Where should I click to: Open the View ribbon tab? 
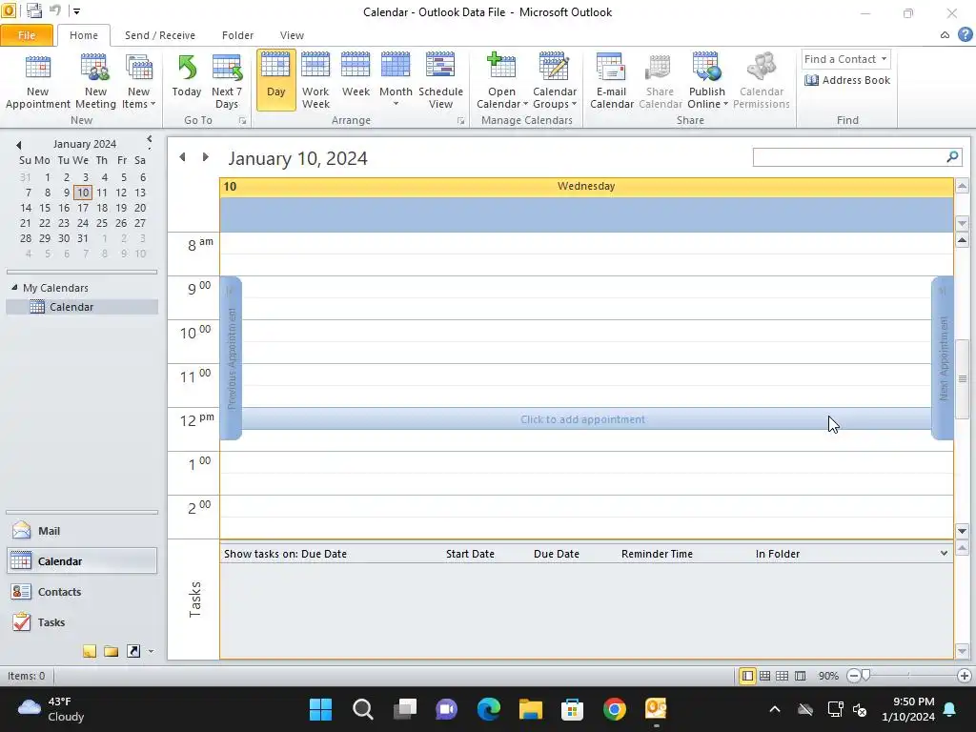tap(292, 35)
